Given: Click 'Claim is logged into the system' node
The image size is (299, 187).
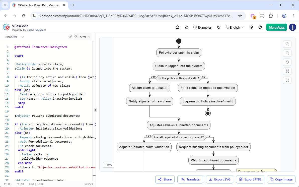Looking at the screenshot, I should click(179, 66).
